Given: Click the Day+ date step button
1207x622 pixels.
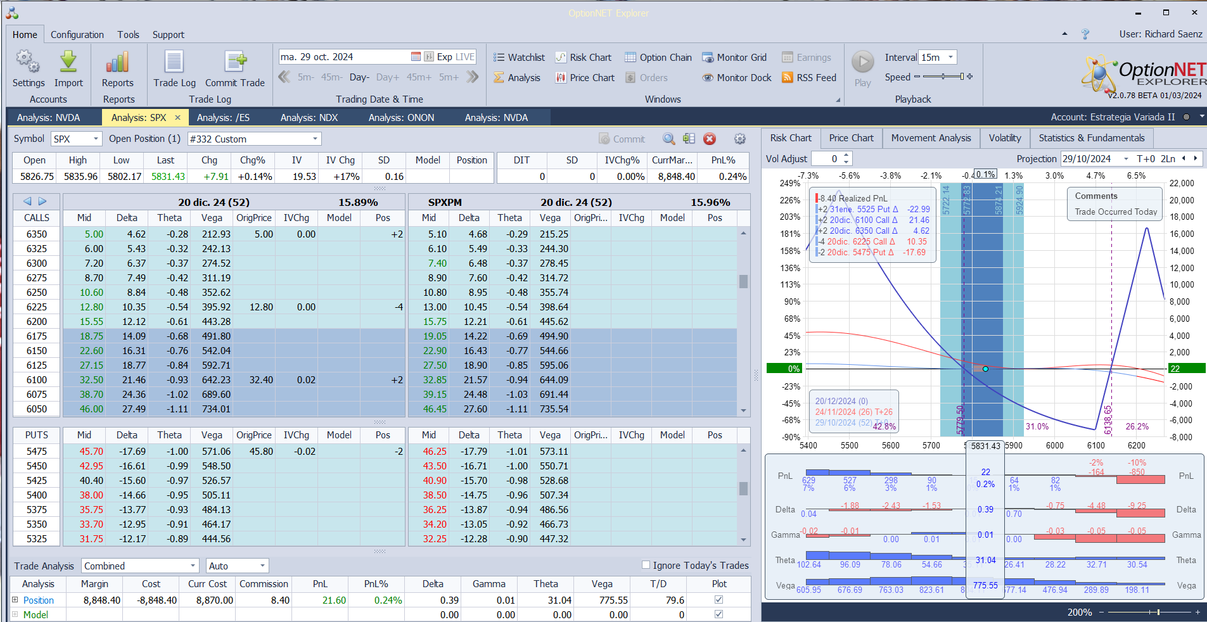Looking at the screenshot, I should tap(387, 77).
